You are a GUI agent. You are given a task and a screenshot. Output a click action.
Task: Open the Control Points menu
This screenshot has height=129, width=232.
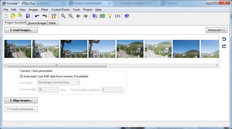pyautogui.click(x=60, y=10)
